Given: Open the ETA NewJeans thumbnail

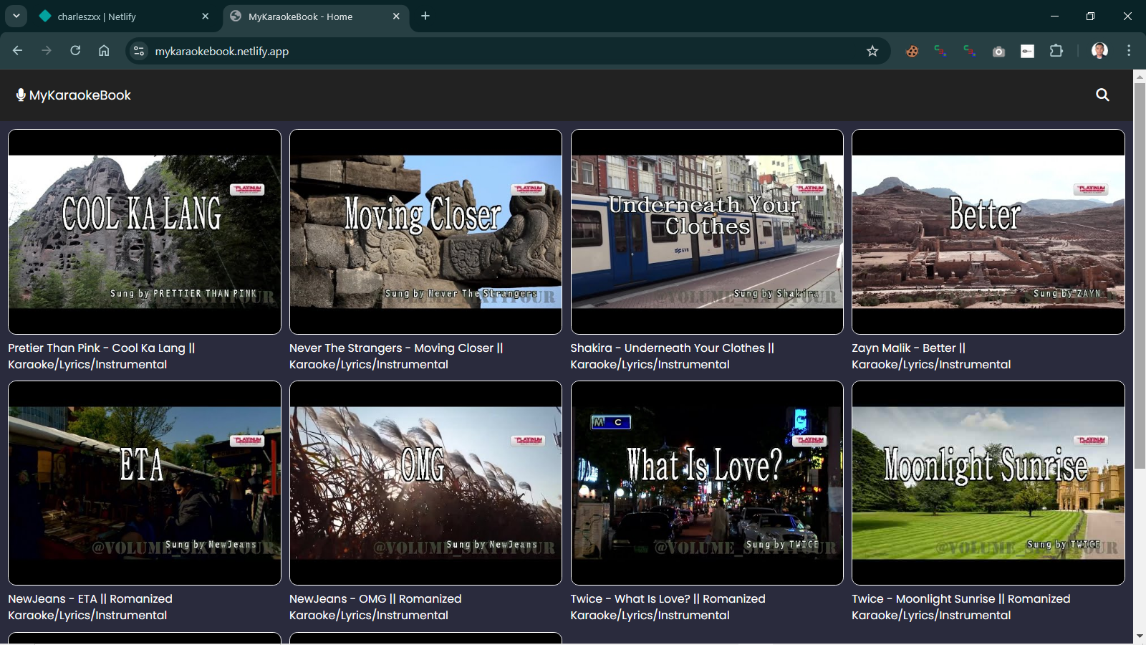Looking at the screenshot, I should 145,483.
